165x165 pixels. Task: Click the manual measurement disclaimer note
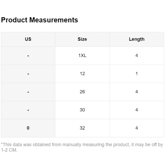[82, 147]
